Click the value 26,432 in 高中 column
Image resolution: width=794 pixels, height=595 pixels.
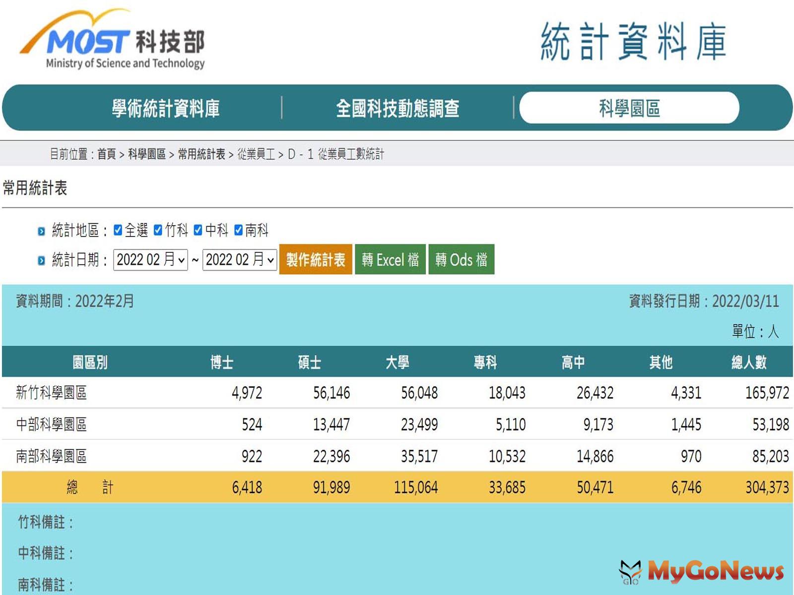(x=595, y=393)
